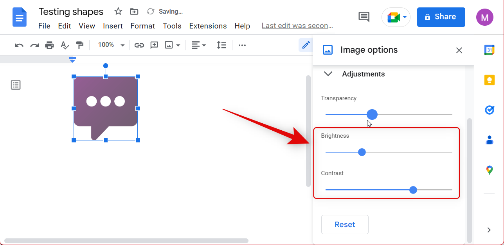Click the print icon in toolbar
The width and height of the screenshot is (504, 245).
(49, 45)
